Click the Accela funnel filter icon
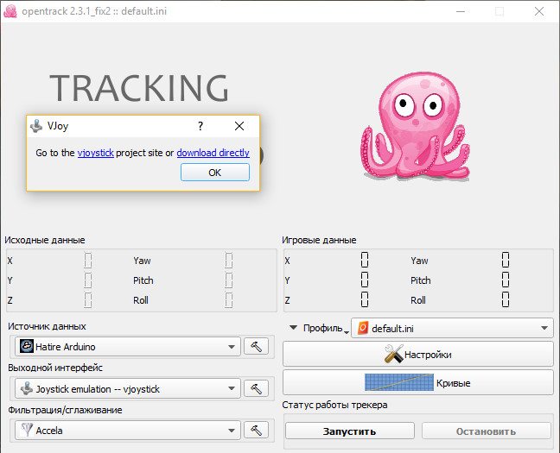The image size is (560, 453). 27,431
